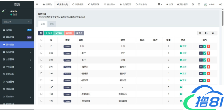
Task: Expand 会员管理 in the sidebar
Action: [17, 60]
